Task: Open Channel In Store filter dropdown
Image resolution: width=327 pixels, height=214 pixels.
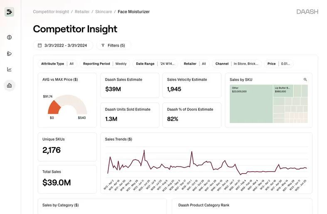Action: pyautogui.click(x=237, y=64)
